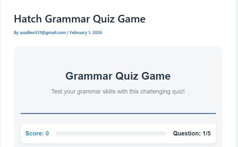The width and height of the screenshot is (238, 147).
Task: Click the blue divider line under subtitle
Action: tap(118, 113)
